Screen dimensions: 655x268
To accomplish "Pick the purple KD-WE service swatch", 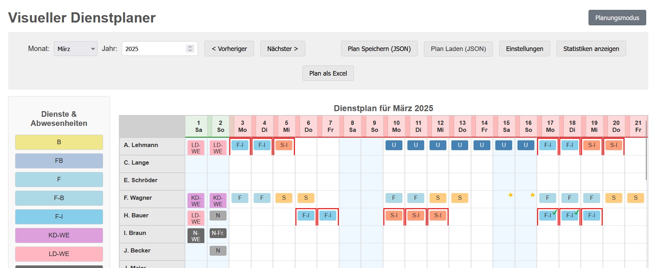I will point(59,235).
